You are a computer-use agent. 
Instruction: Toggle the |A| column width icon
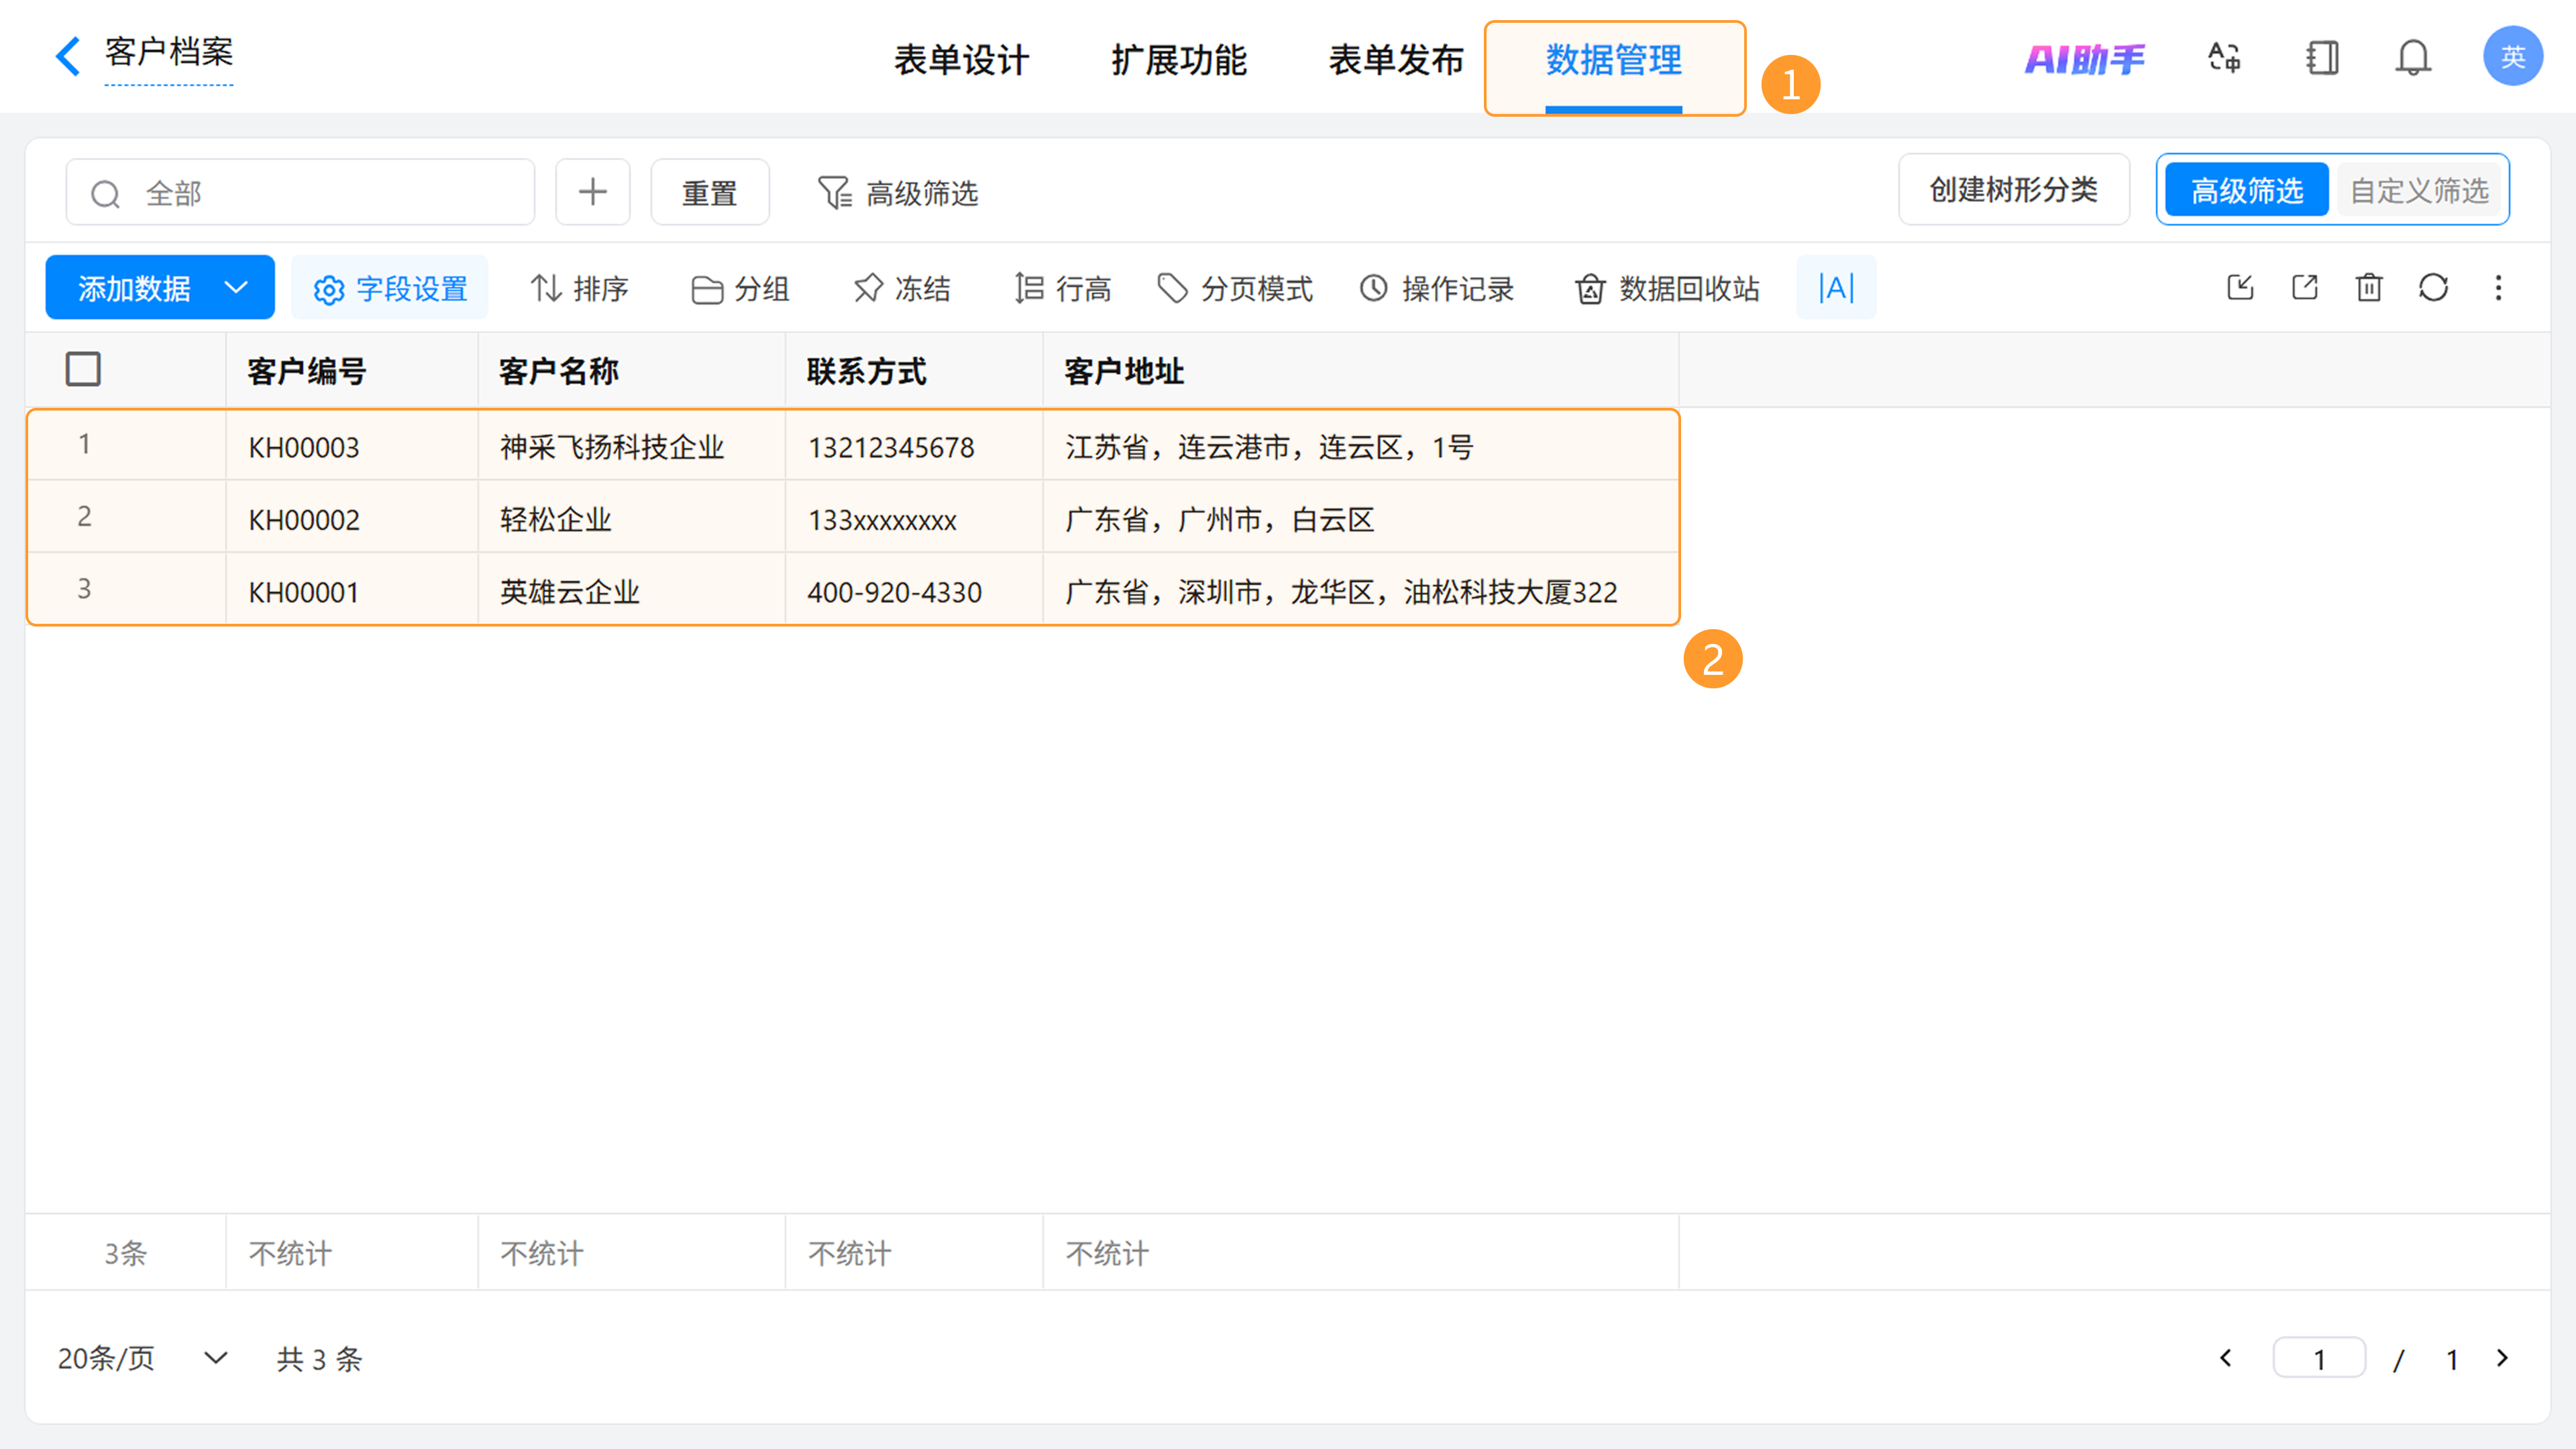(x=1836, y=288)
